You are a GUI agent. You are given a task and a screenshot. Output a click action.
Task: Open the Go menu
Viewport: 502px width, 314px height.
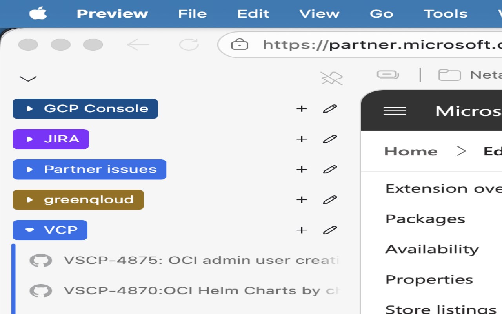coord(381,14)
